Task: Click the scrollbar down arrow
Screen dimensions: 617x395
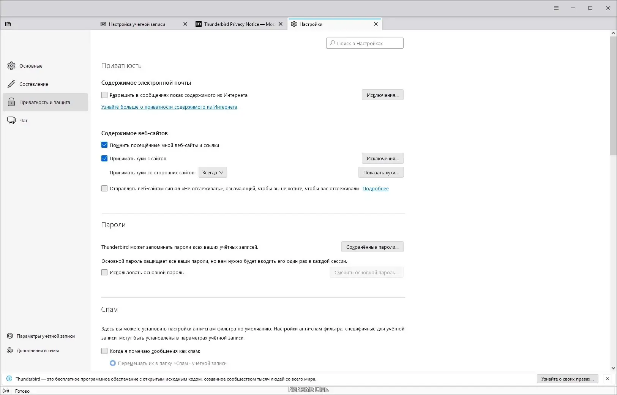Action: [613, 368]
